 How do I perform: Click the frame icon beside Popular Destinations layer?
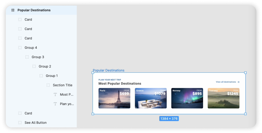13,10
